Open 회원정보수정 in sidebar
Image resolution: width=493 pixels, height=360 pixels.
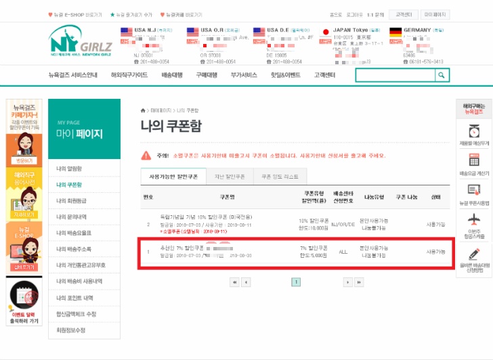coord(84,330)
